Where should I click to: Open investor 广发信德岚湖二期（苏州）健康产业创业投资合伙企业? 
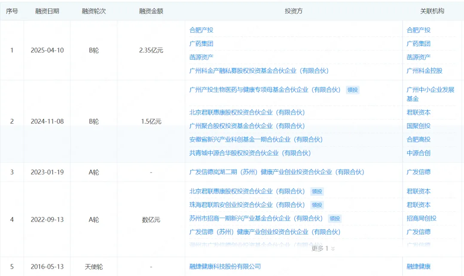tap(277, 172)
